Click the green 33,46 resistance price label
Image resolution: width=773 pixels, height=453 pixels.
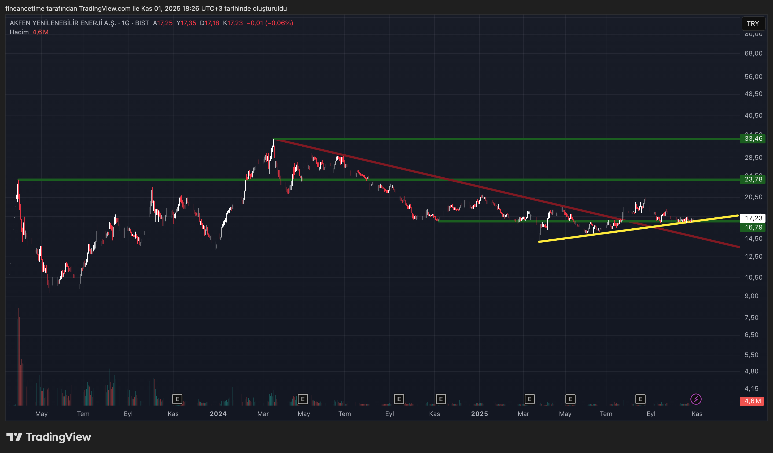[754, 139]
